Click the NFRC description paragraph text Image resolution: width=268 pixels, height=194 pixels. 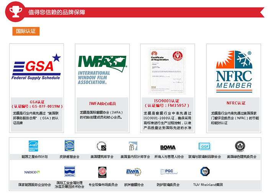tap(235, 118)
